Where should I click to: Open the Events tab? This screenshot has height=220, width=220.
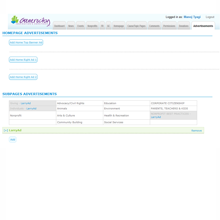coord(81,26)
